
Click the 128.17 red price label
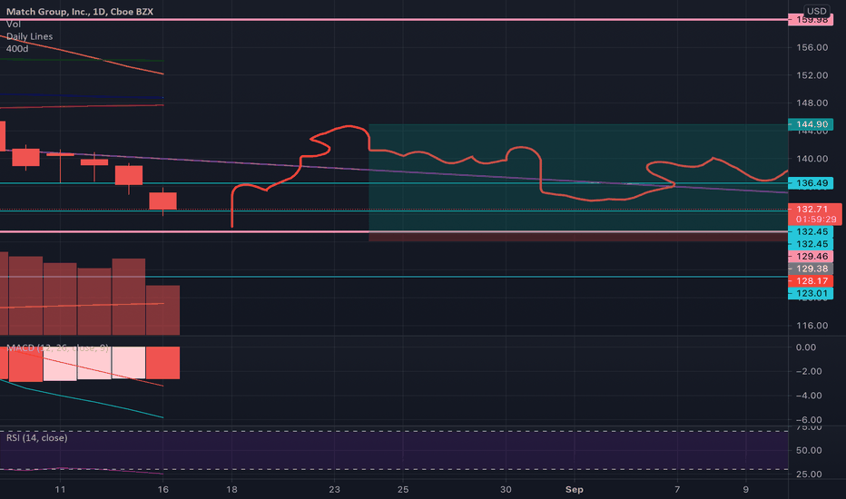click(x=811, y=281)
